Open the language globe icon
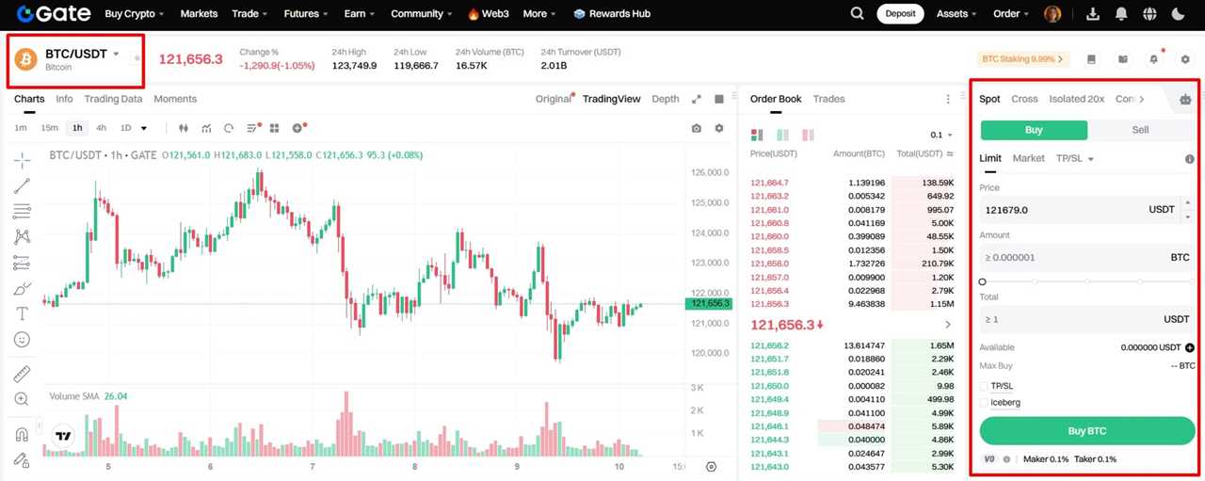The height and width of the screenshot is (481, 1205). coord(1149,14)
